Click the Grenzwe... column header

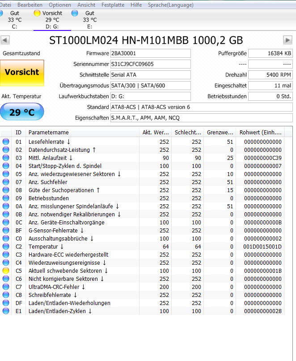[x=220, y=133]
